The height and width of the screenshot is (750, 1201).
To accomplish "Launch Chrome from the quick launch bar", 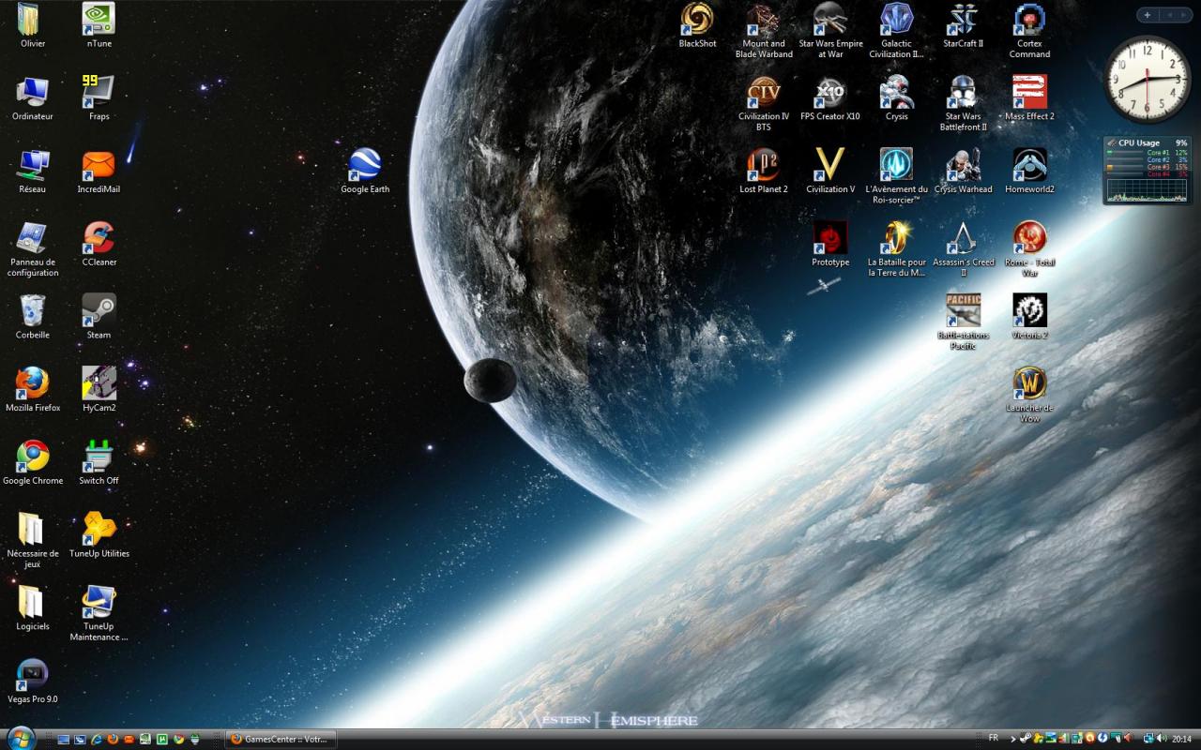I will coord(178,740).
